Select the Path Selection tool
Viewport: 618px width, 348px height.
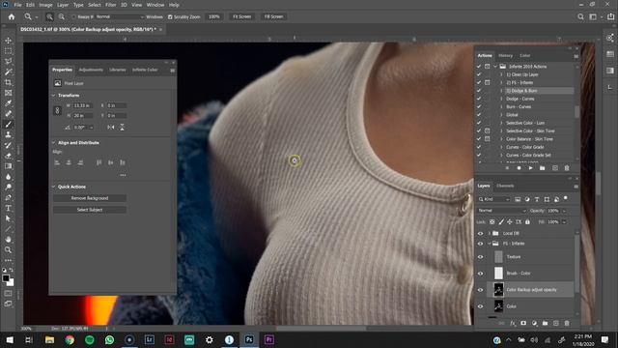[x=8, y=218]
